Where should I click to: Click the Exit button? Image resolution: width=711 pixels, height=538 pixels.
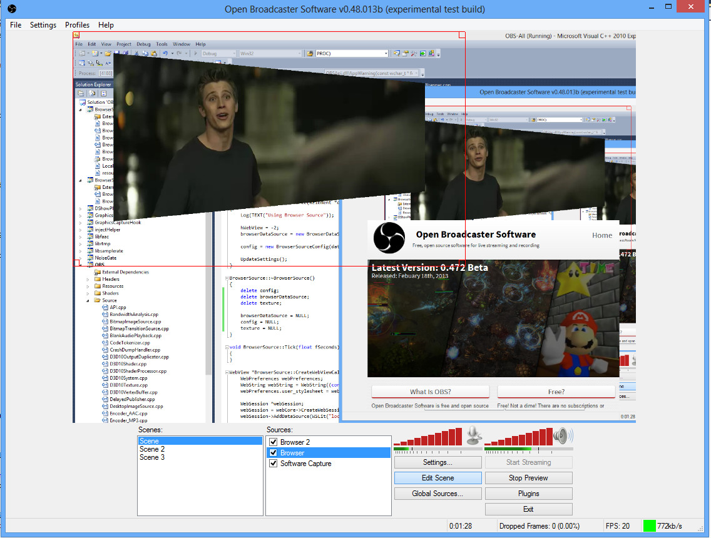tap(528, 509)
